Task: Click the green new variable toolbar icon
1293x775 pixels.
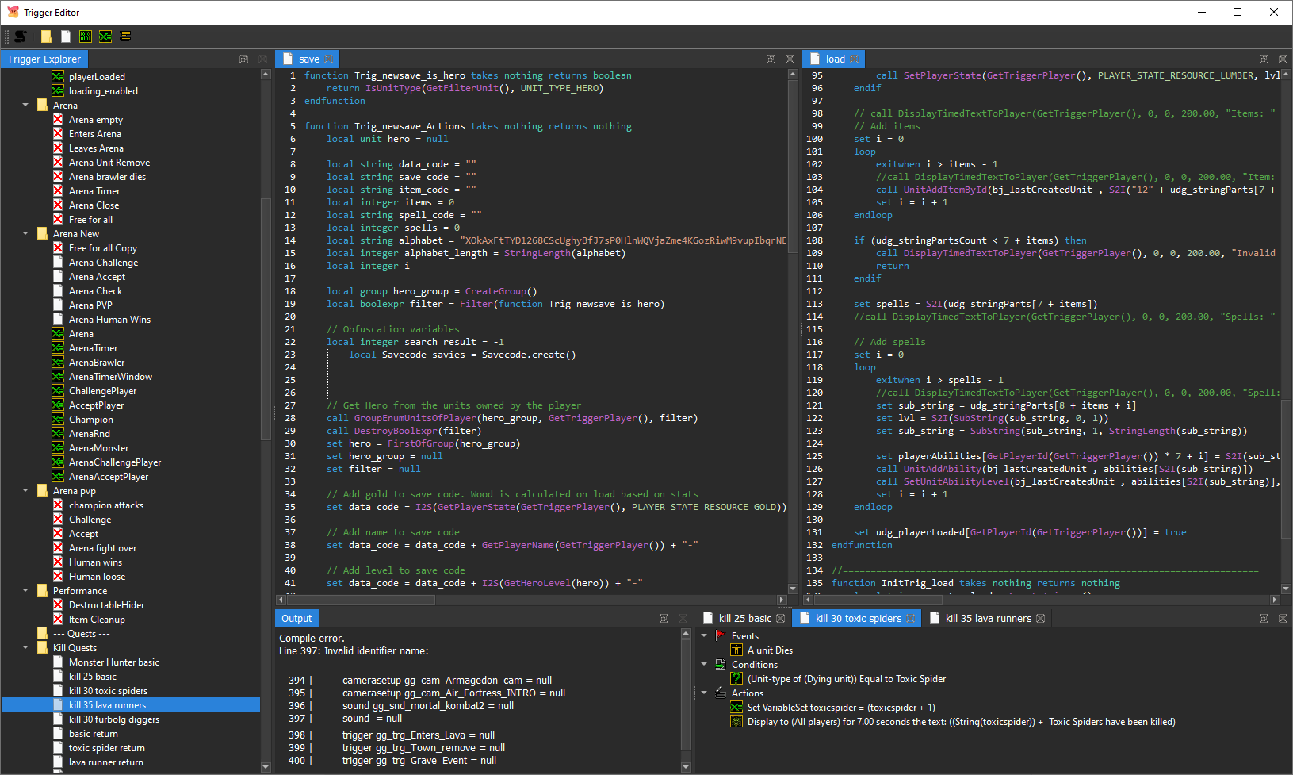Action: 105,36
